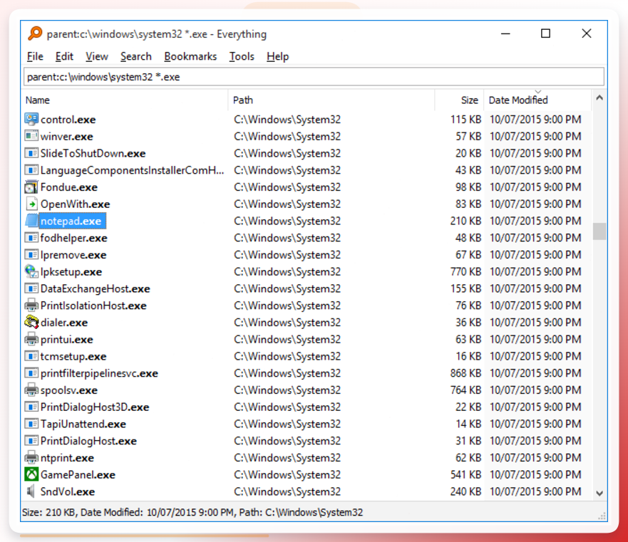Open the Bookmarks menu
The height and width of the screenshot is (542, 628).
190,56
